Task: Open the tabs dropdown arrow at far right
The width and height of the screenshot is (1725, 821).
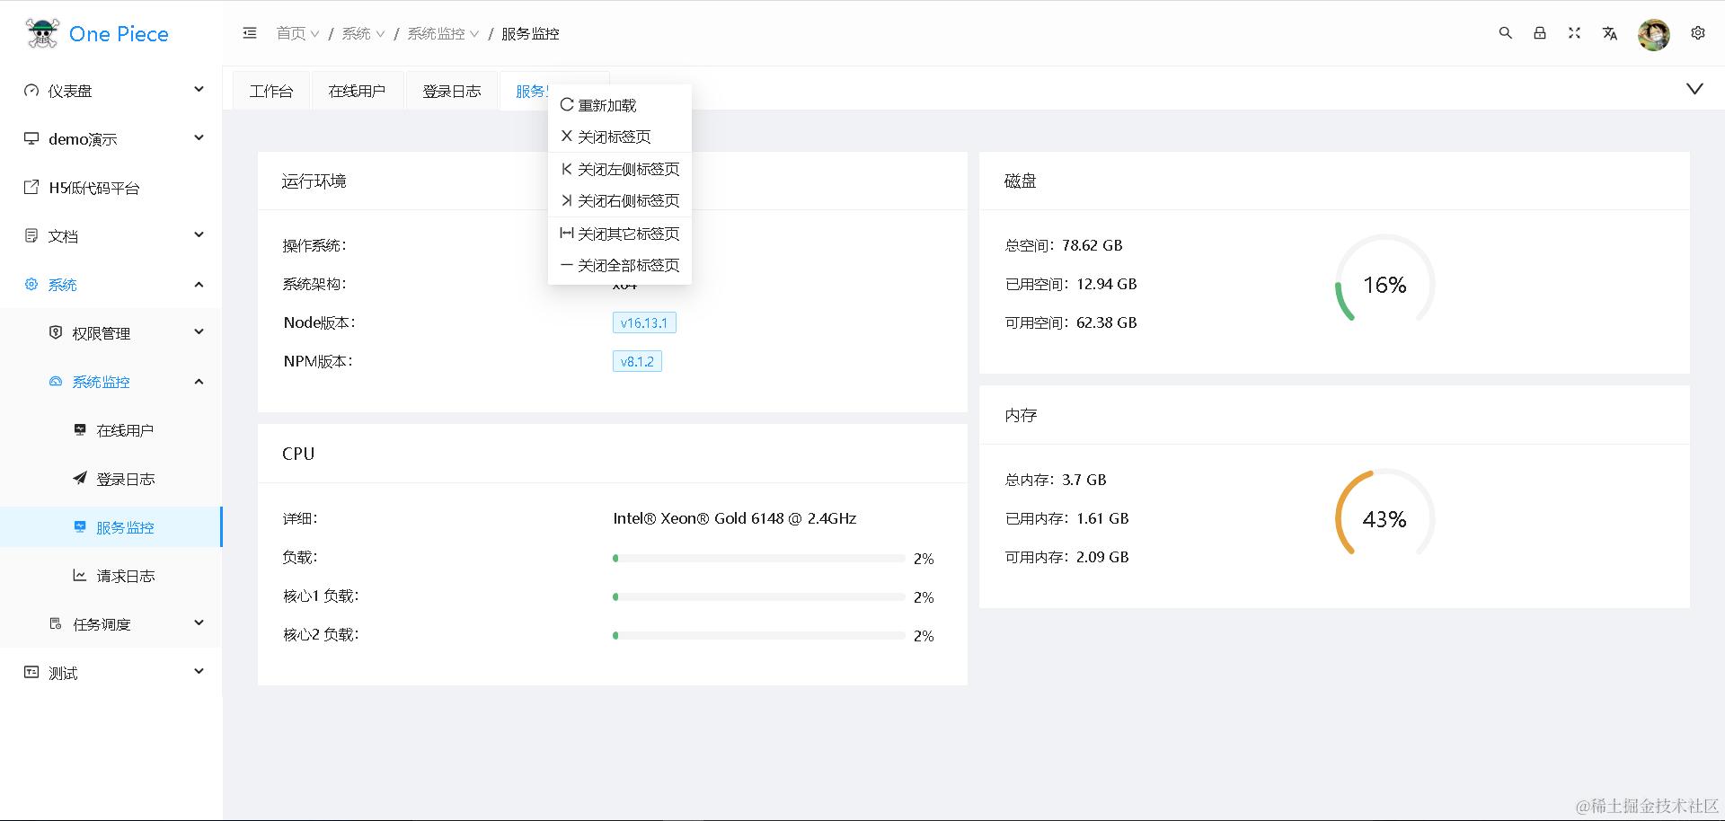Action: [x=1694, y=89]
